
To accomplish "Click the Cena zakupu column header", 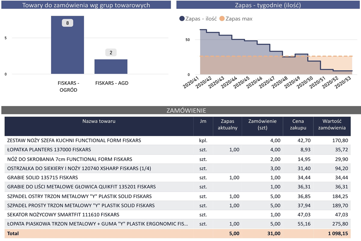I will (298, 124).
